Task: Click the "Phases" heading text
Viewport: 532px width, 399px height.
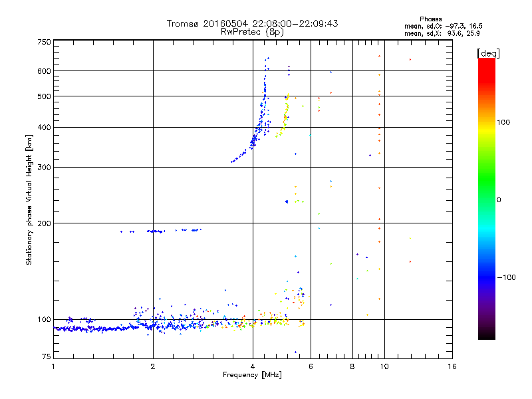Action: pos(430,19)
